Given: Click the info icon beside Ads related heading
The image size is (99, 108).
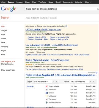Looking at the screenshot, I should coord(66,26).
